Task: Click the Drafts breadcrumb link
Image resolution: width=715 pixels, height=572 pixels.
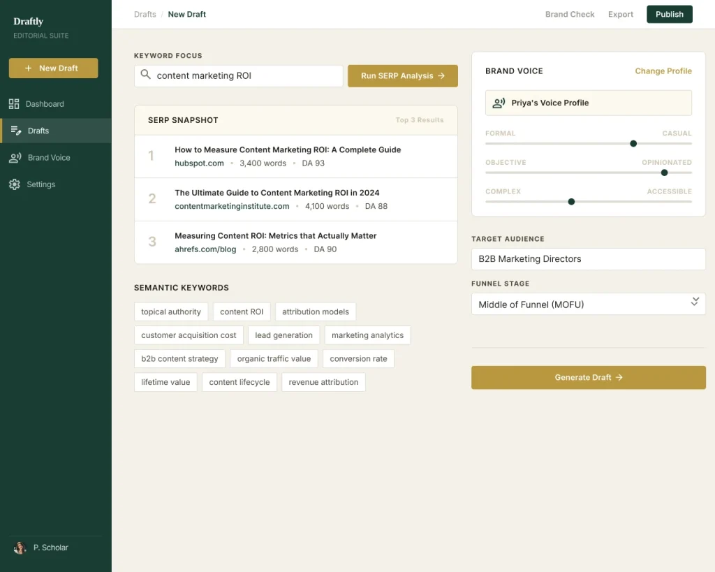Action: coord(145,14)
